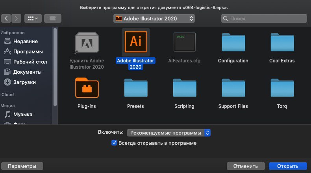Click the Избранное sidebar section header
The width and height of the screenshot is (311, 173).
click(x=13, y=33)
